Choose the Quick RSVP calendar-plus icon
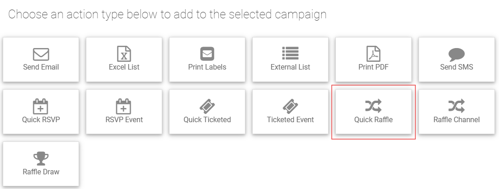Screen dimensions: 499x189 [41, 106]
